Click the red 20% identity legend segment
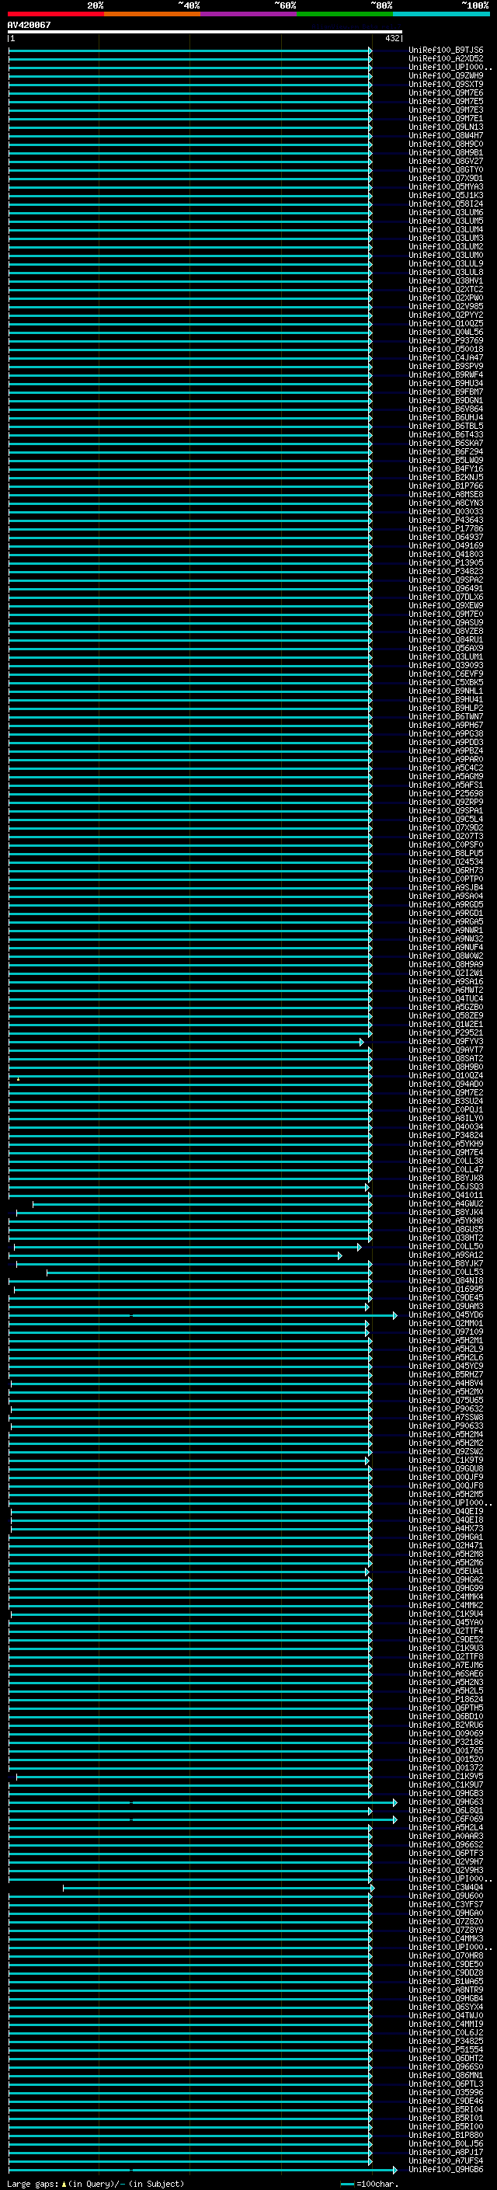Image resolution: width=497 pixels, height=2190 pixels. (56, 14)
